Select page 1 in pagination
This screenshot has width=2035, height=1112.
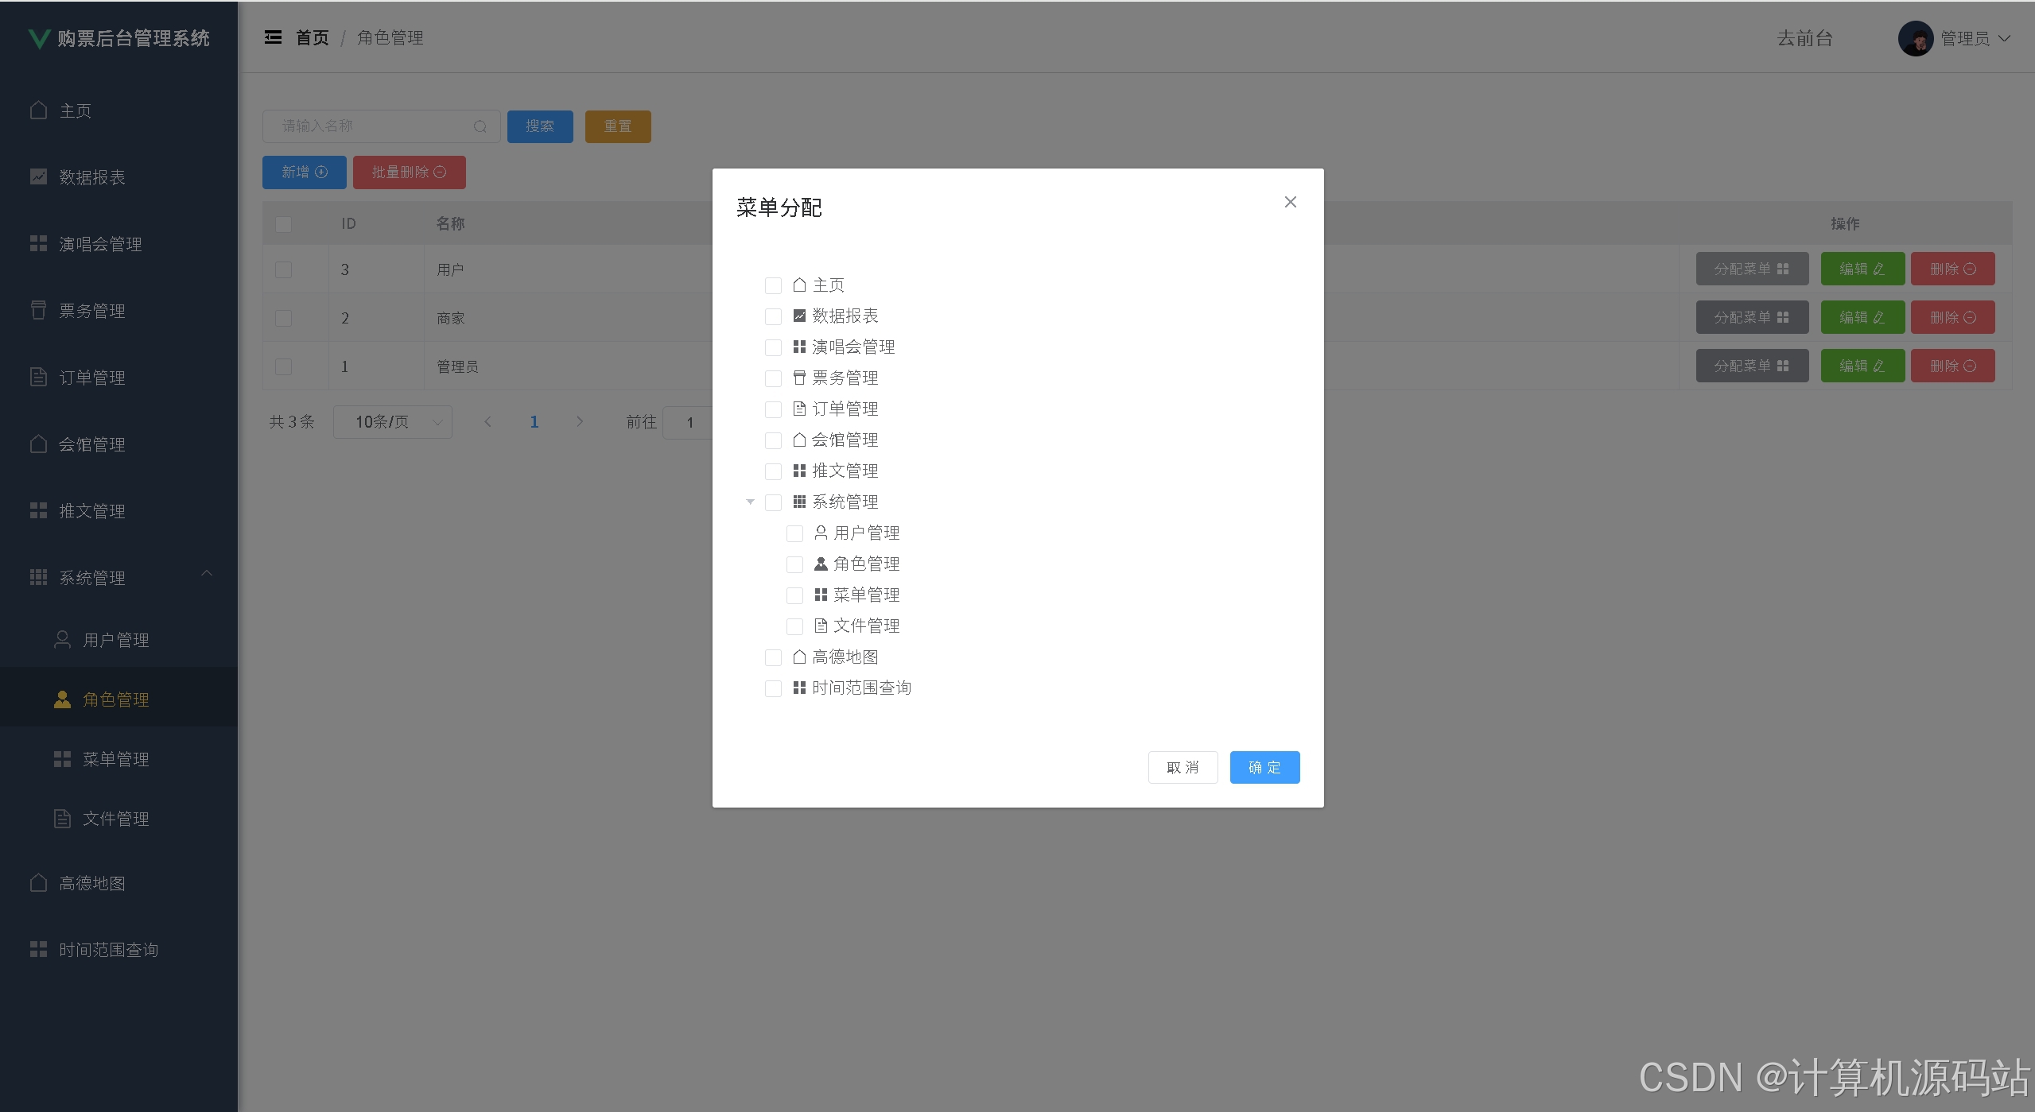tap(534, 422)
